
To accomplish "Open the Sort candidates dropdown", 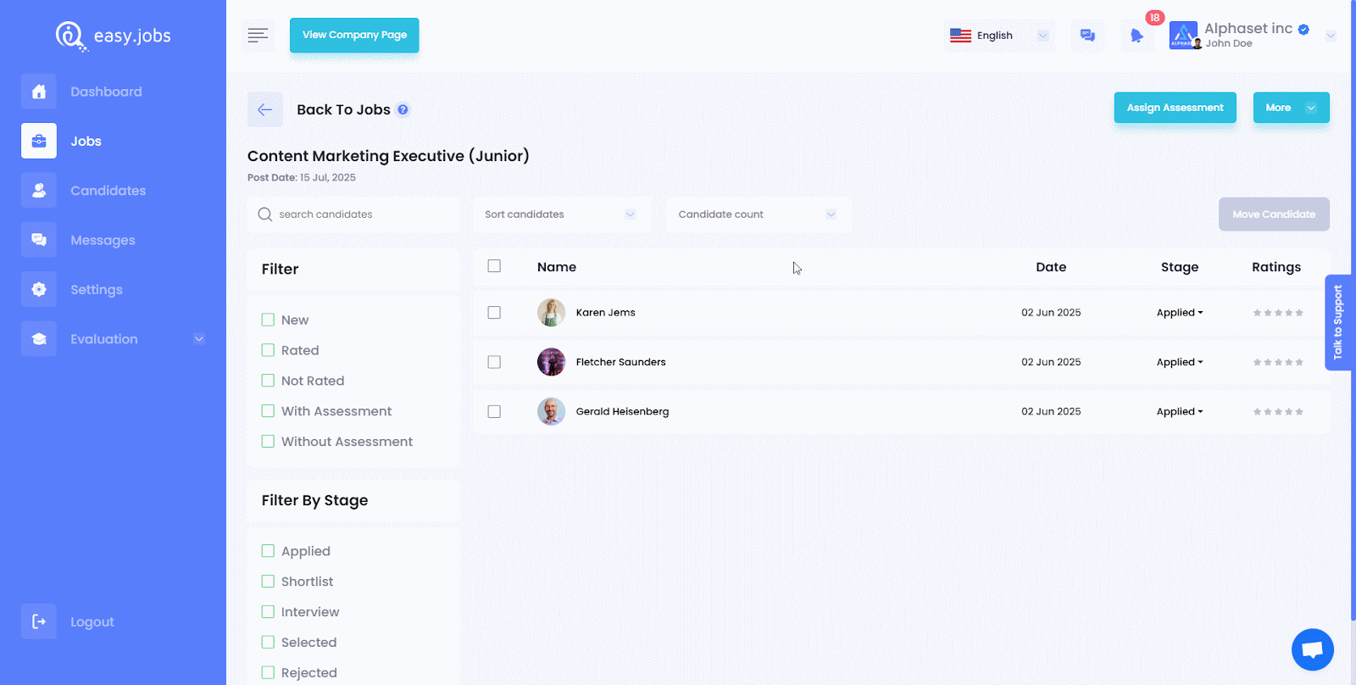I will 560,214.
